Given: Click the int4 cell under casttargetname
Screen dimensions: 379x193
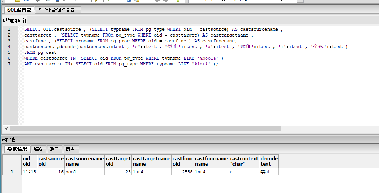Looking at the screenshot, I should 152,172.
